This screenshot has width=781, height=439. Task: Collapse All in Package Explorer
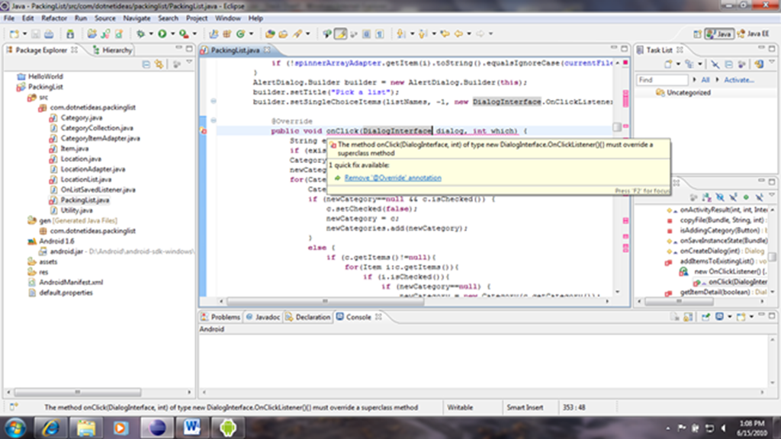click(146, 64)
